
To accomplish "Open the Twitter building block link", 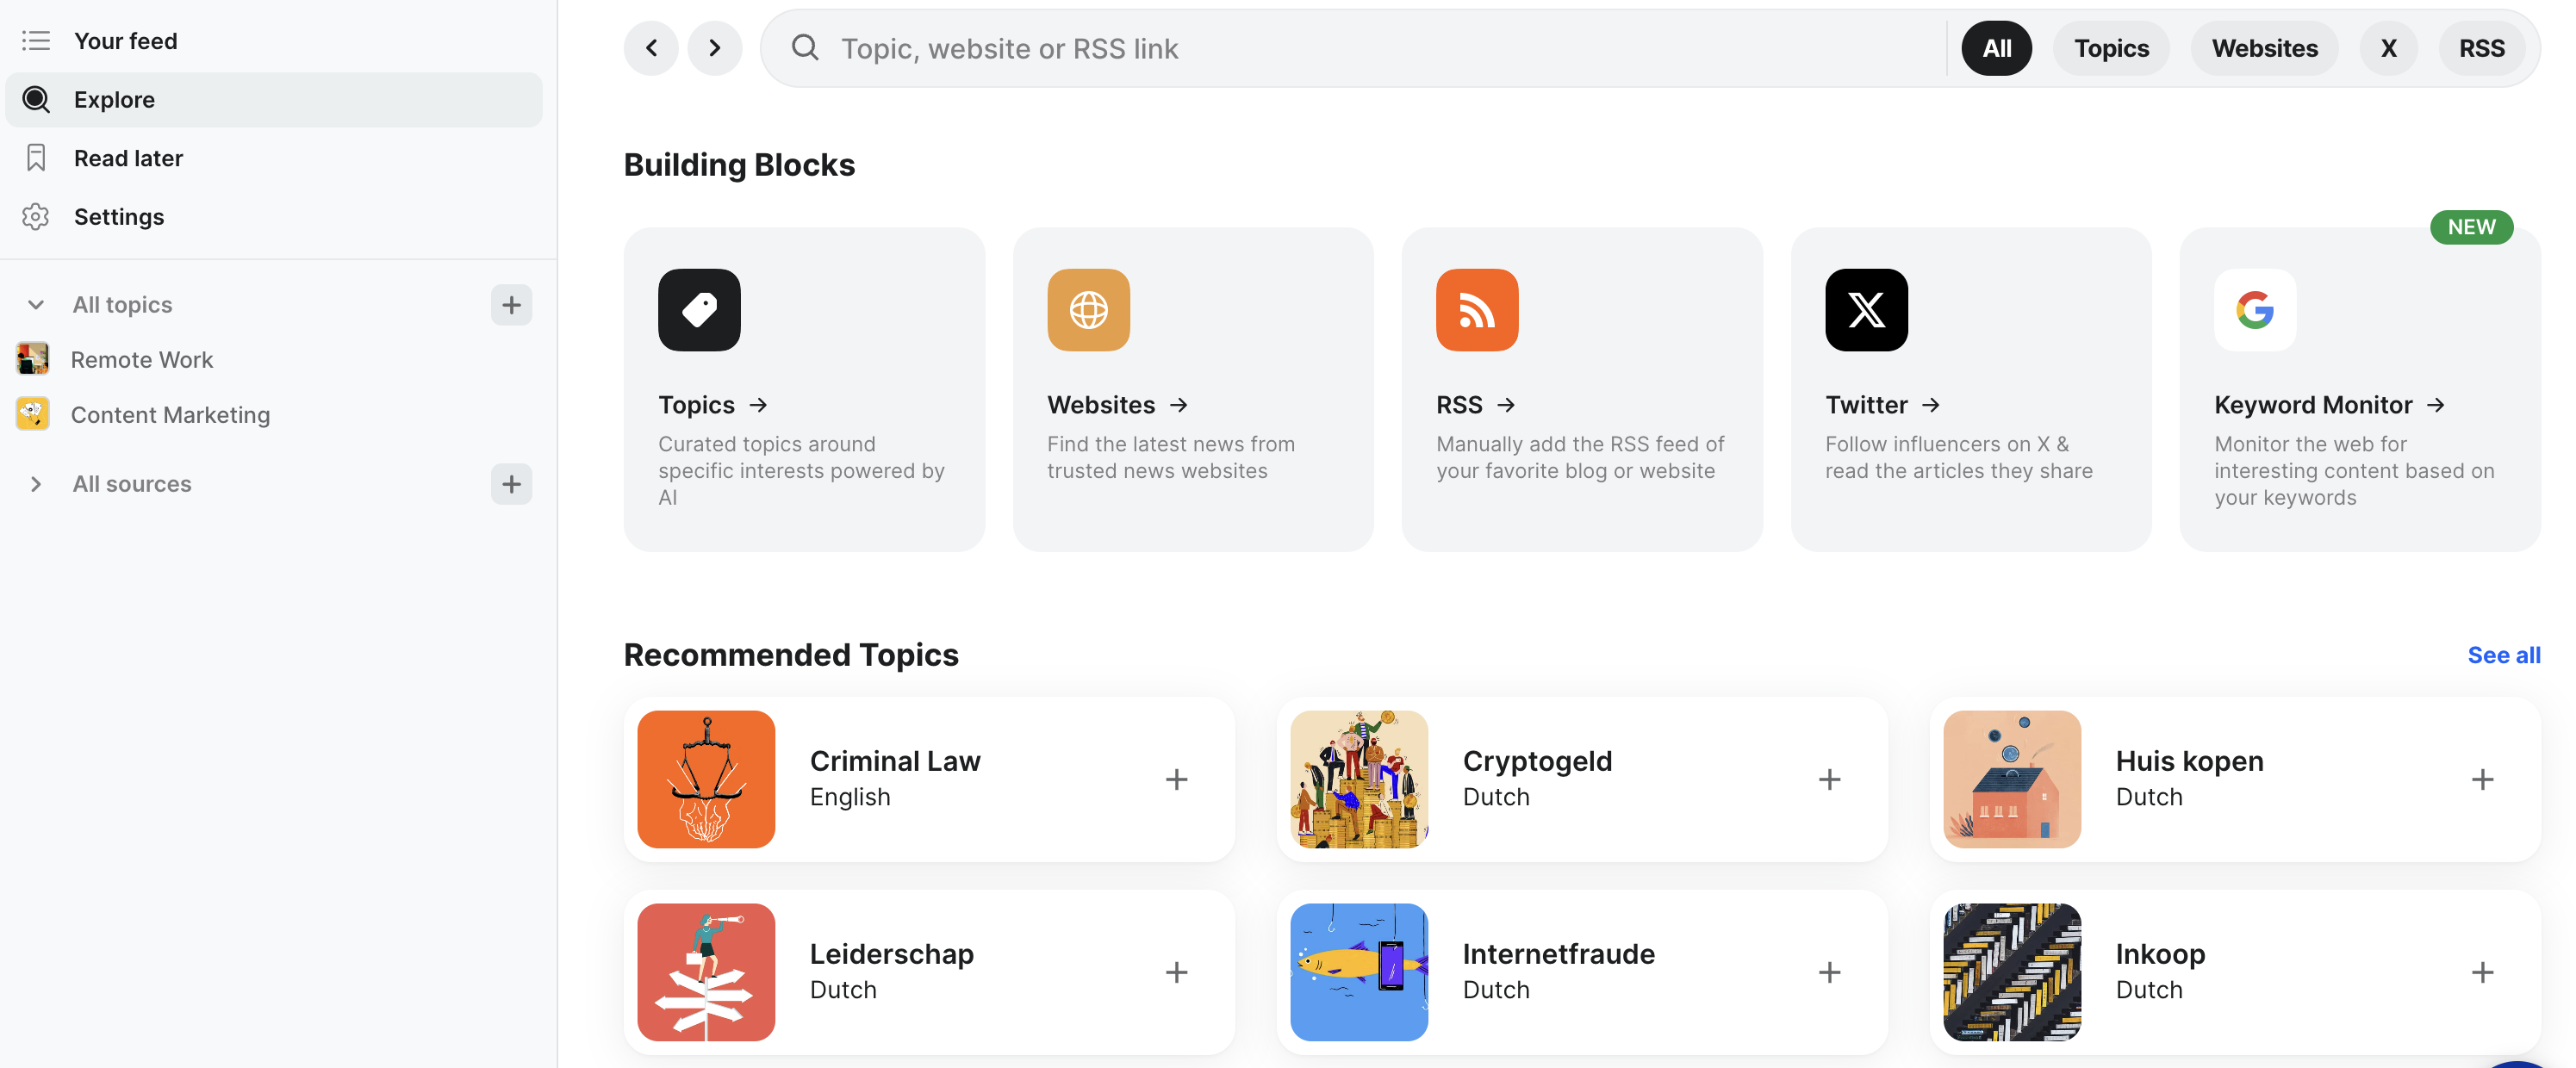I will [1882, 405].
